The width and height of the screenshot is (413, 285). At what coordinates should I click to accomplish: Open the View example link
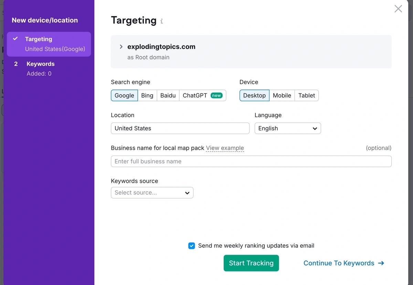click(x=225, y=148)
